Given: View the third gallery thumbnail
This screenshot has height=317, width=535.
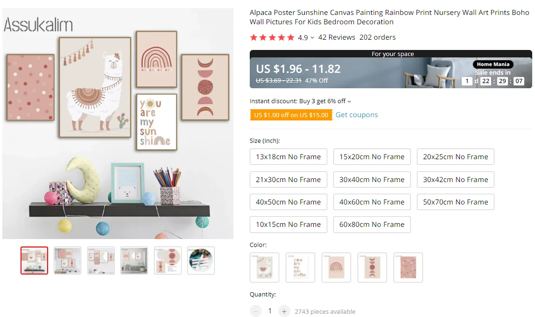Looking at the screenshot, I should pyautogui.click(x=101, y=261).
